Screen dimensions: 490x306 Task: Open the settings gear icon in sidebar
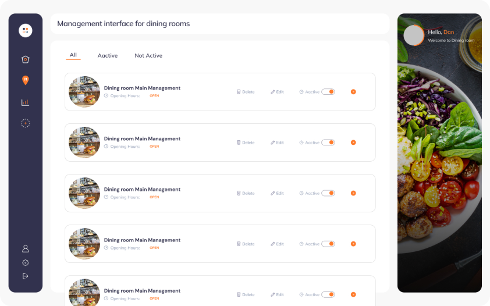point(25,262)
